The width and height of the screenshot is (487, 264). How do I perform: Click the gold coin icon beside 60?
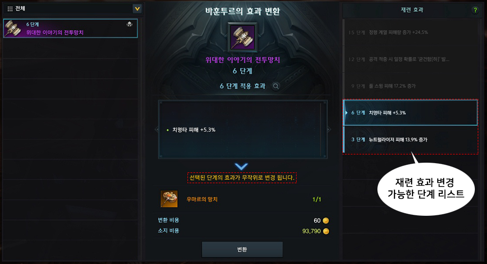click(326, 221)
